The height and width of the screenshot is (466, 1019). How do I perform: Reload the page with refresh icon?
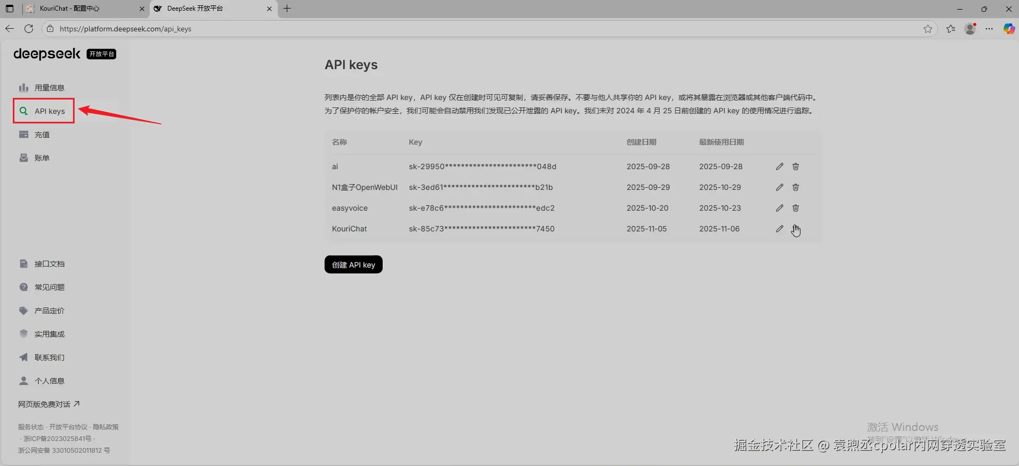click(29, 29)
